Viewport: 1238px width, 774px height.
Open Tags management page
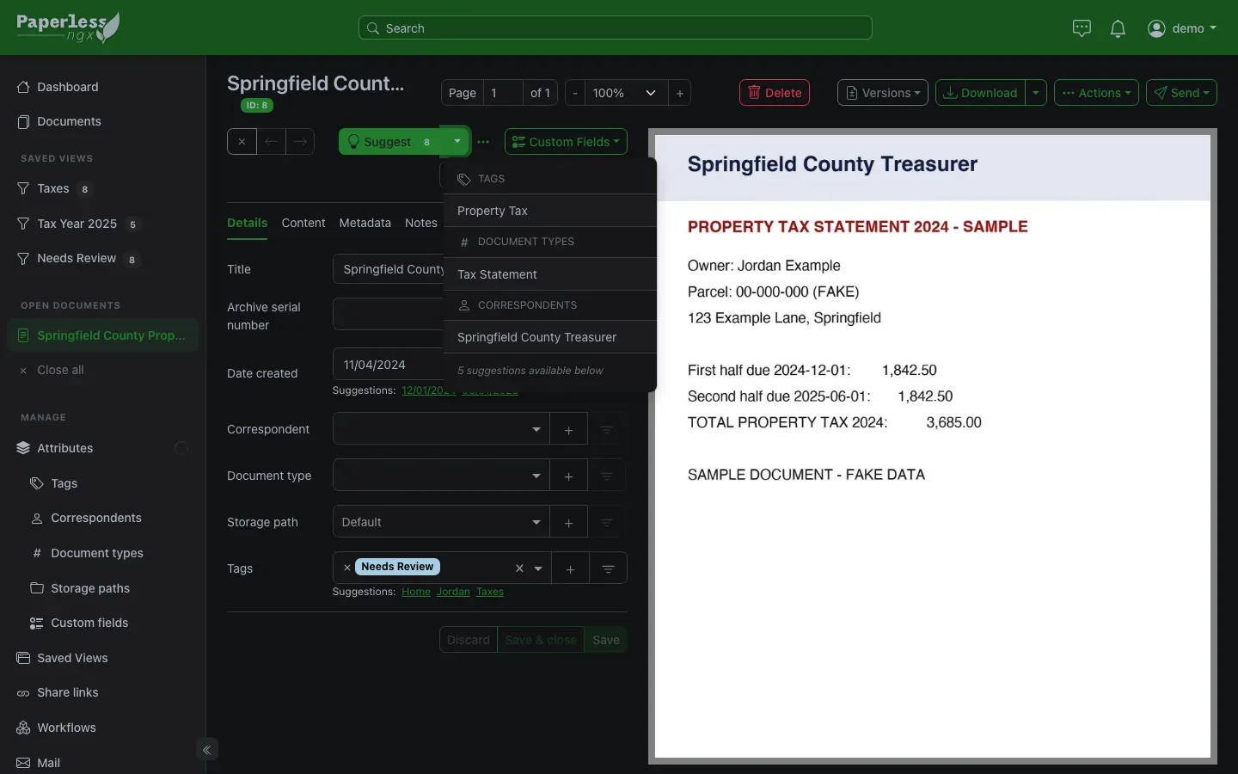tap(64, 483)
